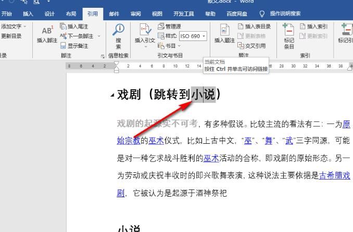The image size is (353, 232).
Task: Click 显示备注 (Show Notes)
Action: 77,45
